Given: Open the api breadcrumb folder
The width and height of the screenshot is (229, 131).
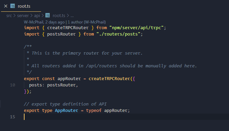Looking at the screenshot, I should (37, 15).
